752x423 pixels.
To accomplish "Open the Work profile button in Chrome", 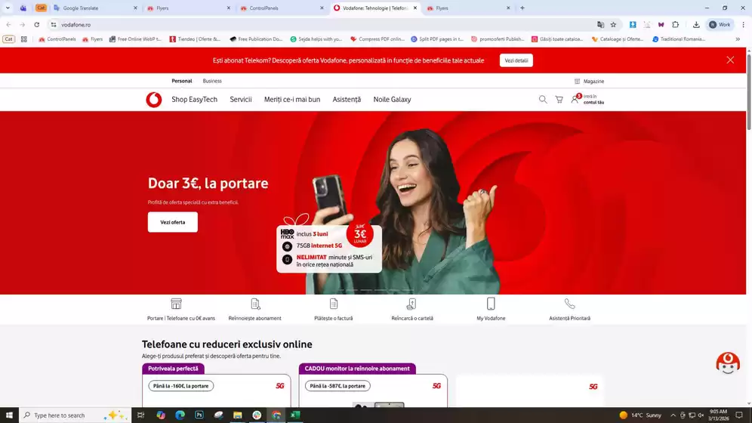I will (x=720, y=24).
